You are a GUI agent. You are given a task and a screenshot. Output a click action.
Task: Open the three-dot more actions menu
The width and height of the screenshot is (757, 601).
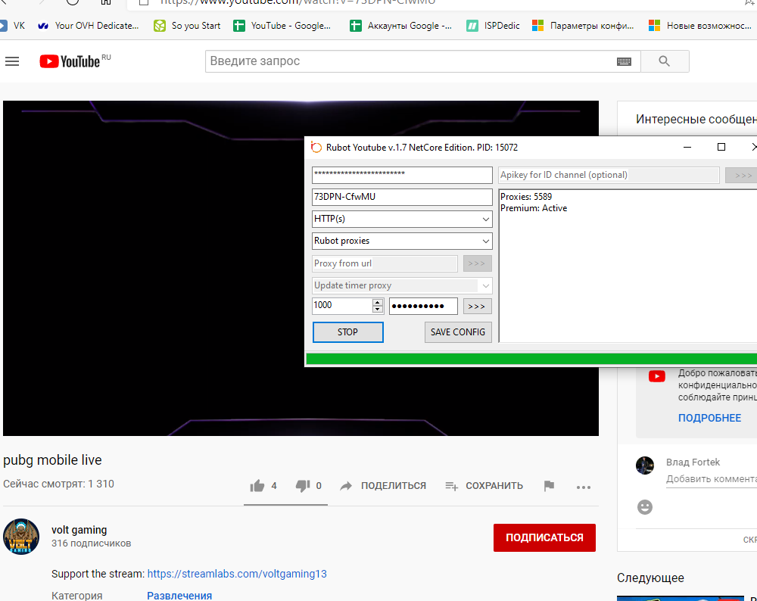[x=583, y=487]
